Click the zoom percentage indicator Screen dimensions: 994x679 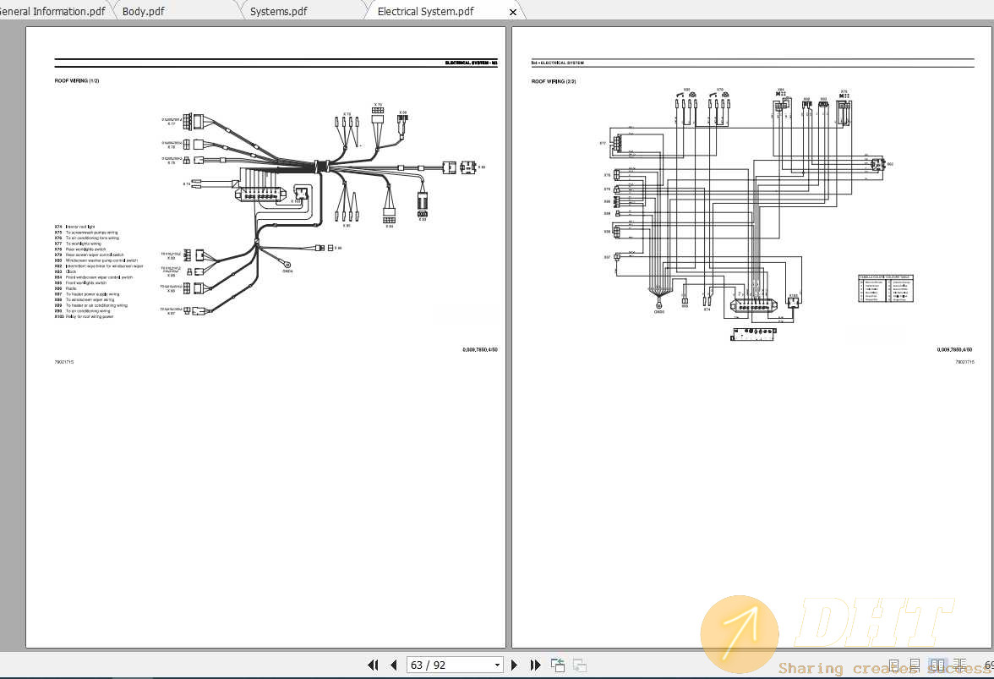987,665
